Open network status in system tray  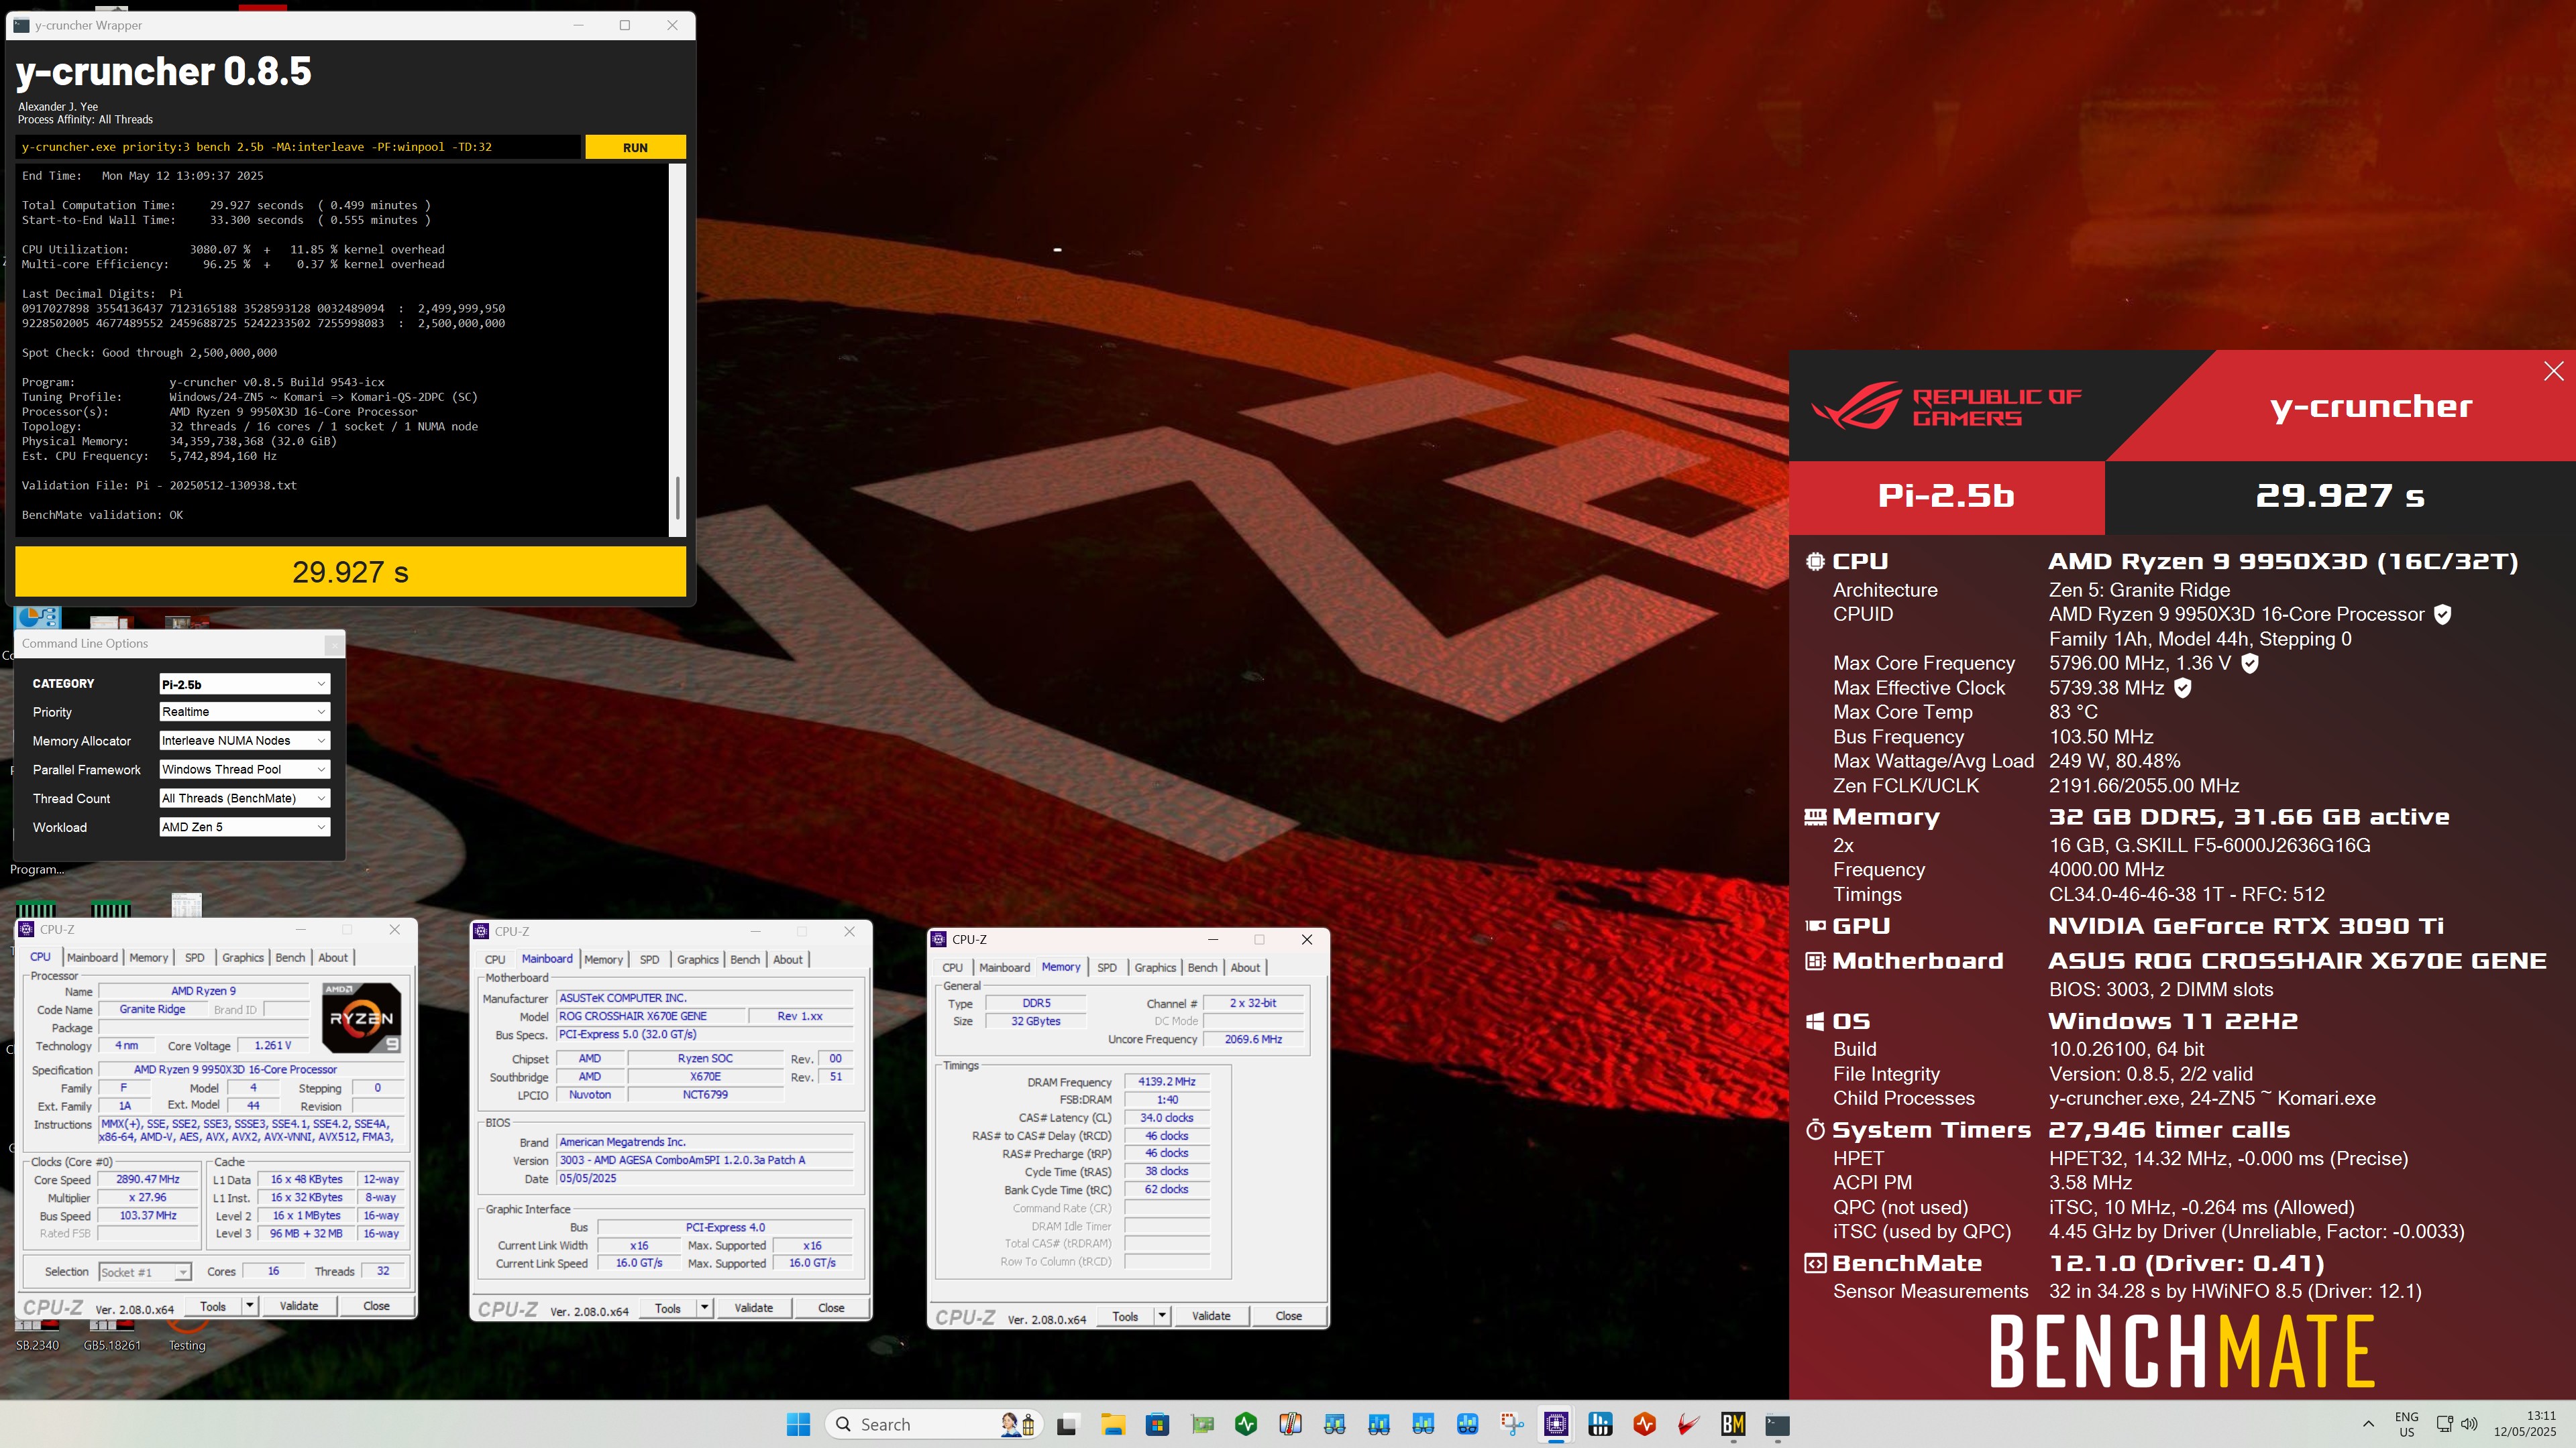tap(2444, 1425)
